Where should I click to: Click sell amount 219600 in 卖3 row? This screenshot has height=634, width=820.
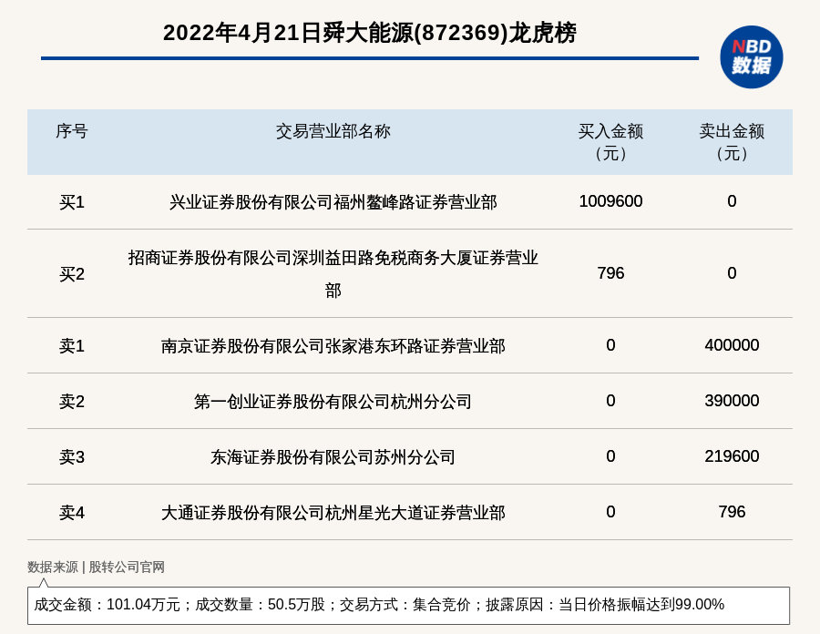click(x=732, y=456)
